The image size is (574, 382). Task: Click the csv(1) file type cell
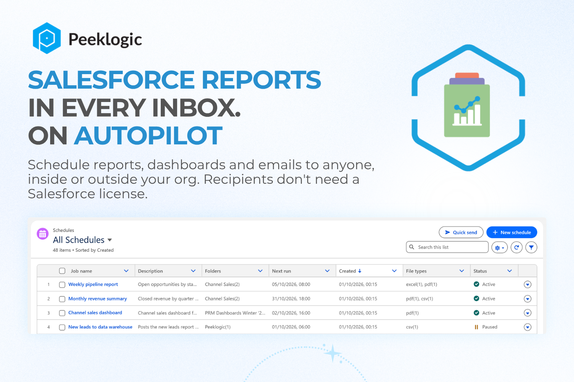pyautogui.click(x=412, y=327)
